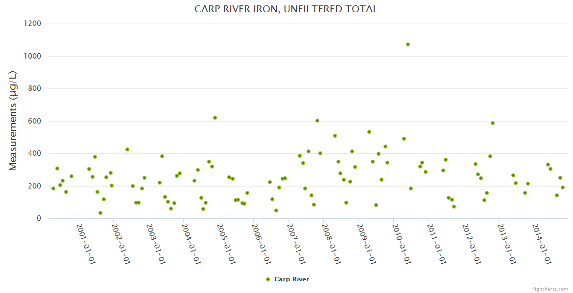Click the leftmost data point in the chart
Image resolution: width=573 pixels, height=293 pixels.
coord(53,188)
